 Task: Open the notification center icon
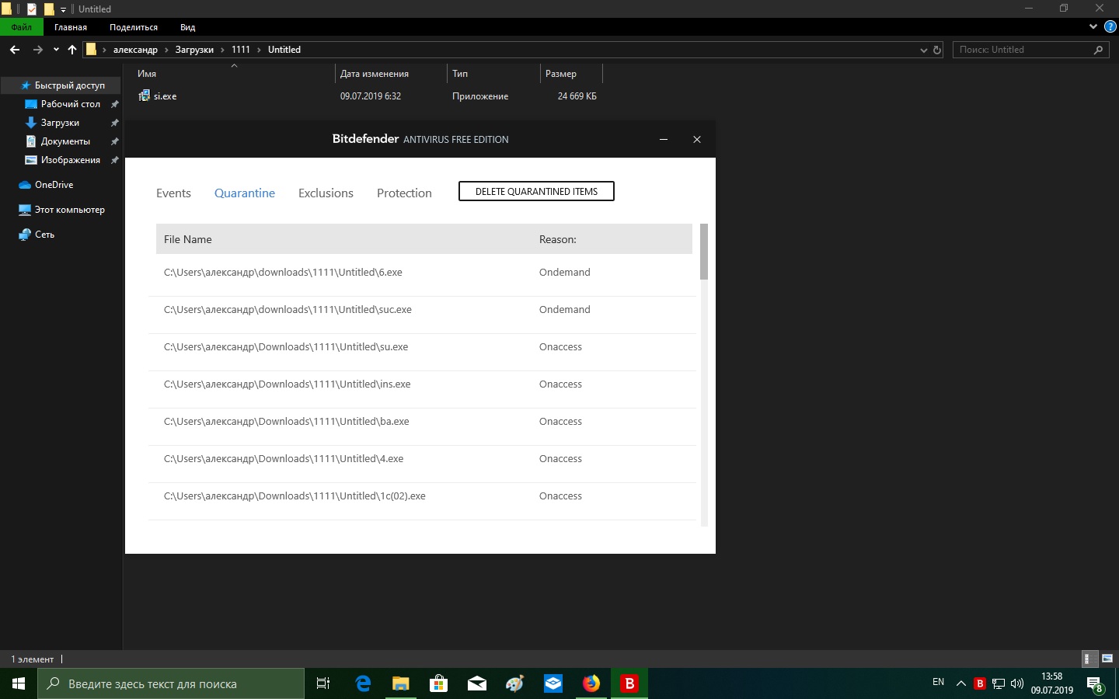pyautogui.click(x=1095, y=683)
